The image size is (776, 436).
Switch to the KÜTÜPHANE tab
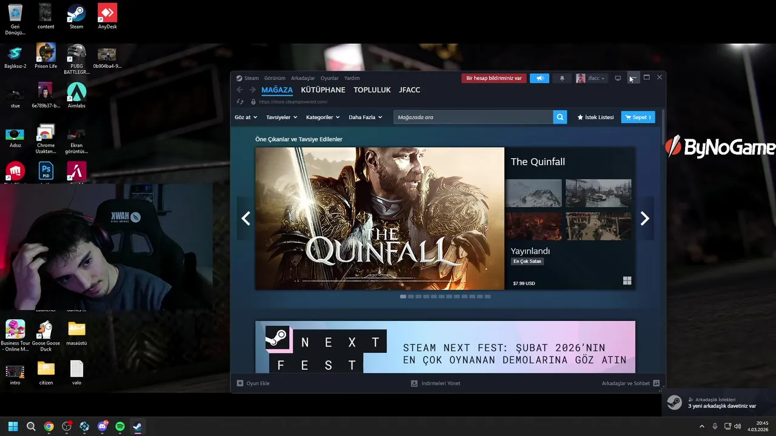pyautogui.click(x=323, y=90)
